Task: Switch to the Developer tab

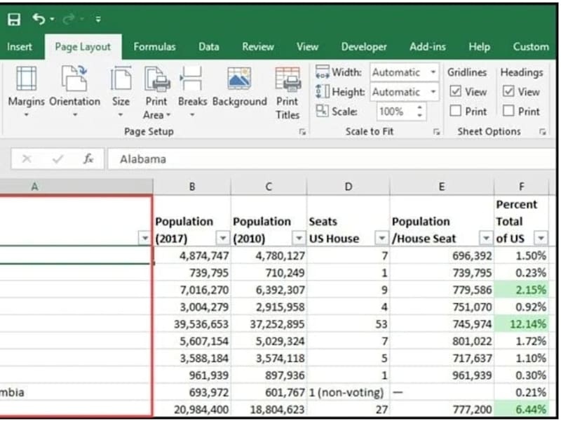Action: point(364,47)
